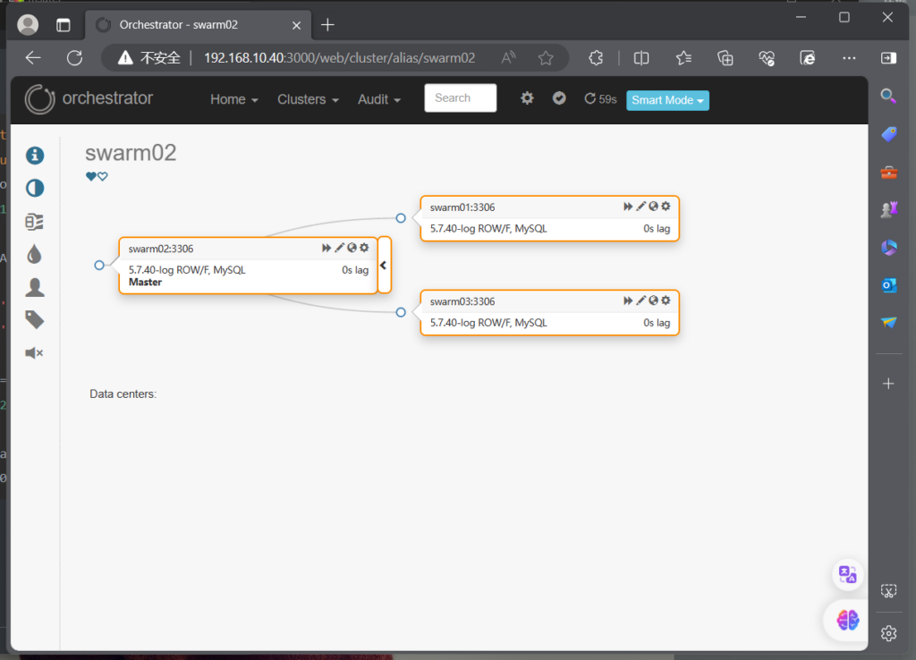Click the swarm02 cluster heading
The height and width of the screenshot is (660, 916).
click(x=131, y=153)
